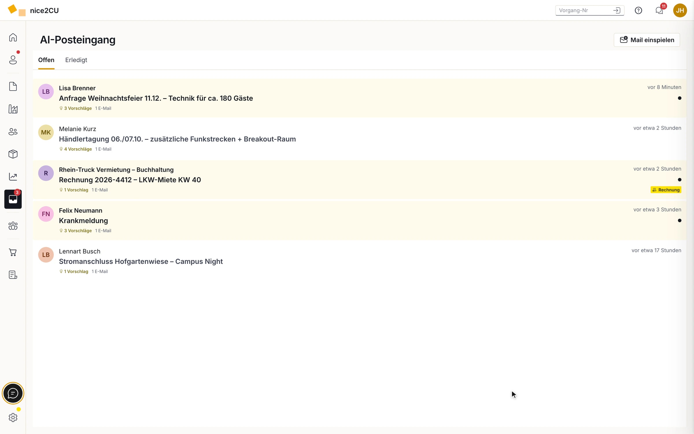Click Lennart Busch's LB avatar
The image size is (694, 434).
coord(46,255)
